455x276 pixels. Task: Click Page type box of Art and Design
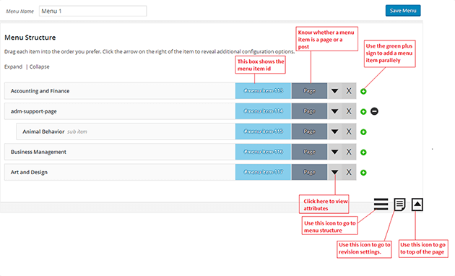[x=309, y=173]
